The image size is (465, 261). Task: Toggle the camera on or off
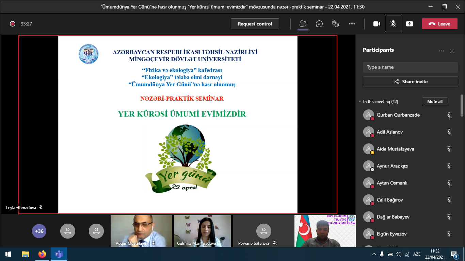pyautogui.click(x=377, y=24)
